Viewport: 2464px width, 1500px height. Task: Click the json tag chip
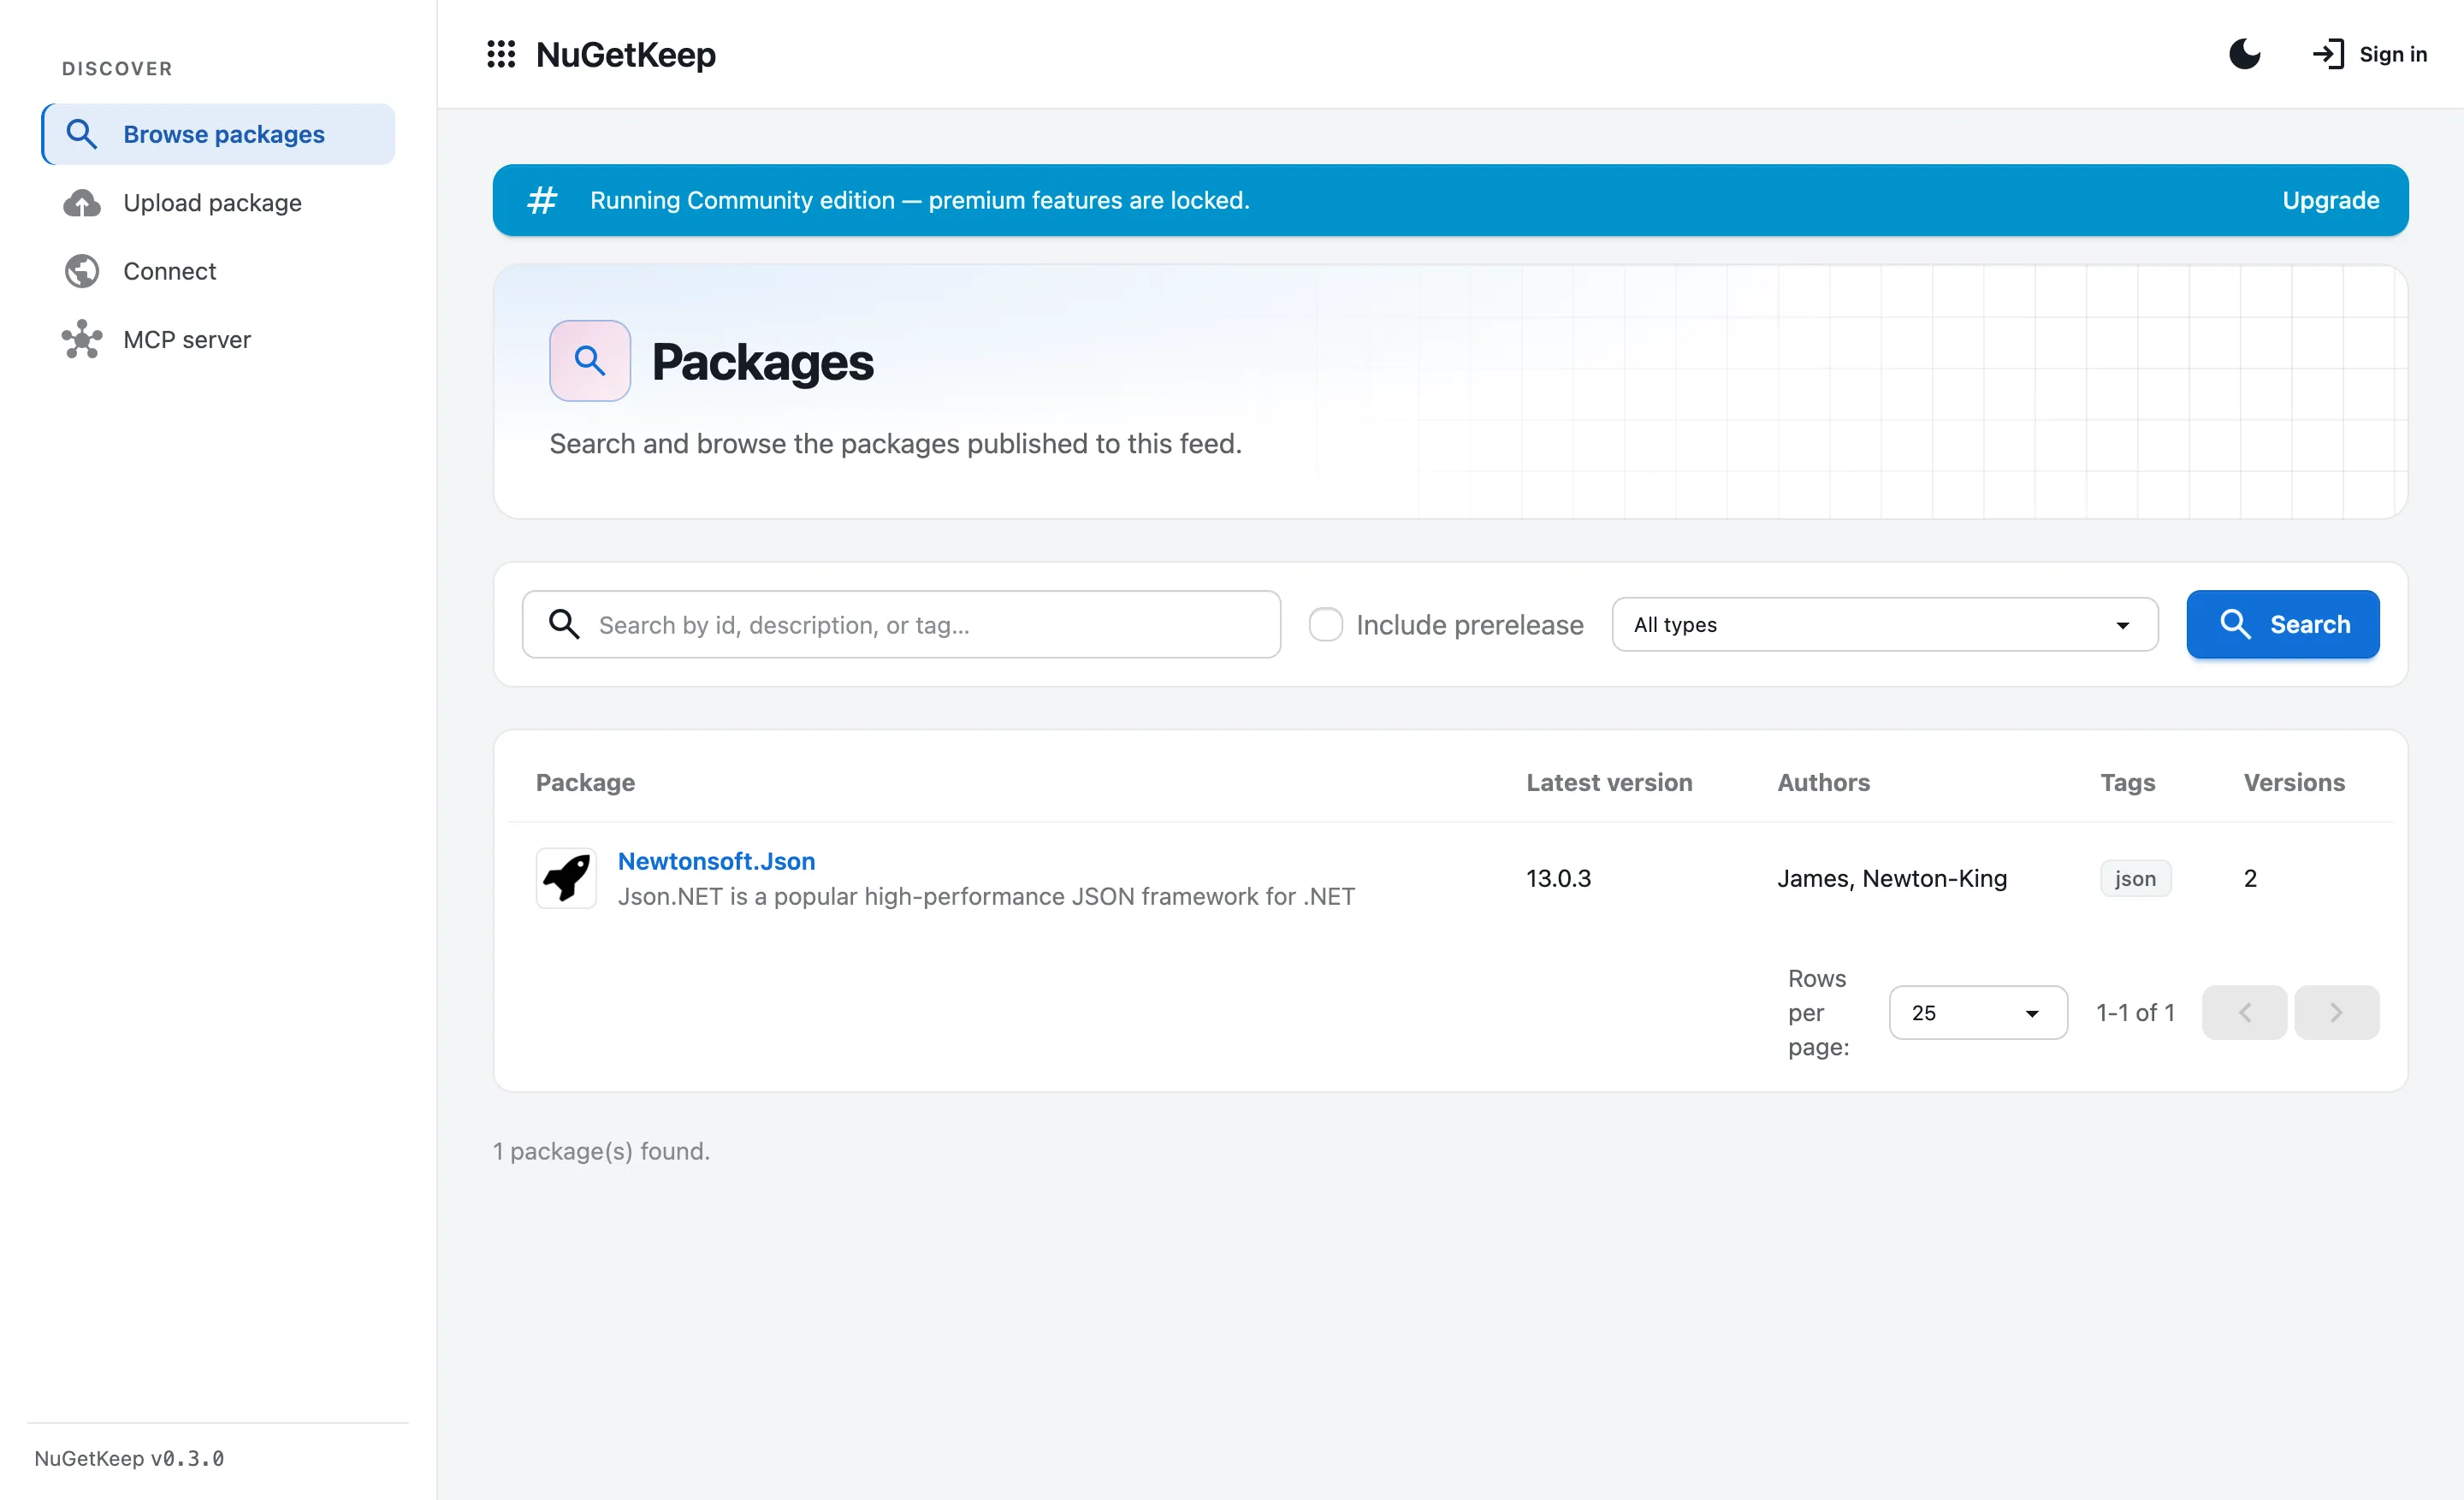[x=2135, y=878]
